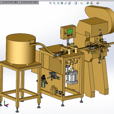Click the View Orientation cube icon
Viewport: 114px width, 114px height.
pyautogui.click(x=70, y=3)
